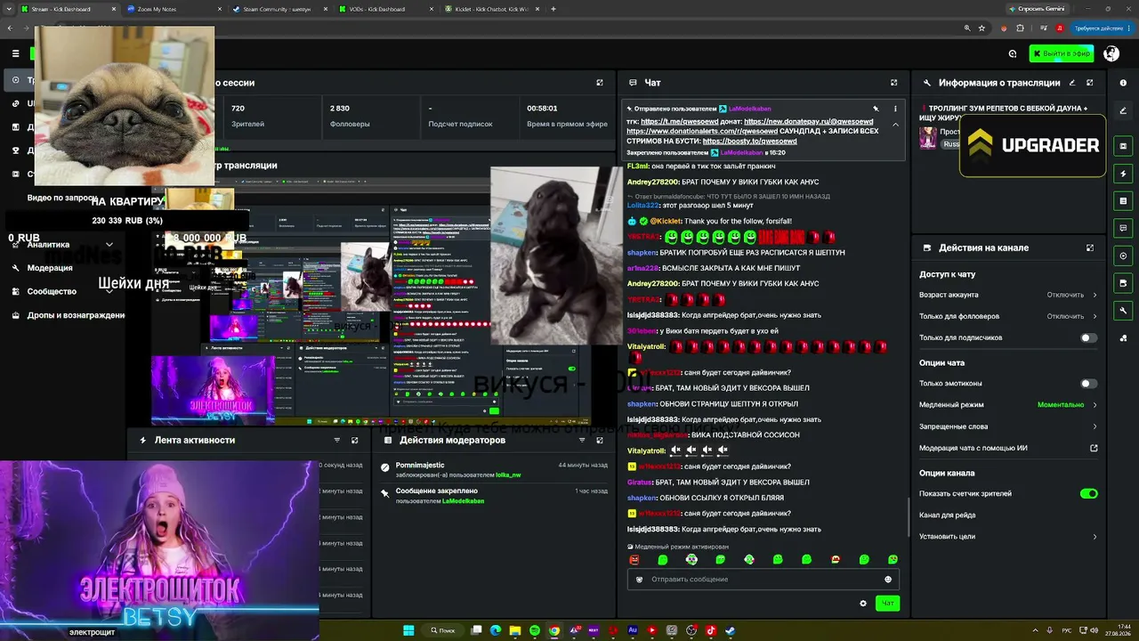This screenshot has width=1139, height=641.
Task: Open followers-only chat setting
Action: (1008, 316)
